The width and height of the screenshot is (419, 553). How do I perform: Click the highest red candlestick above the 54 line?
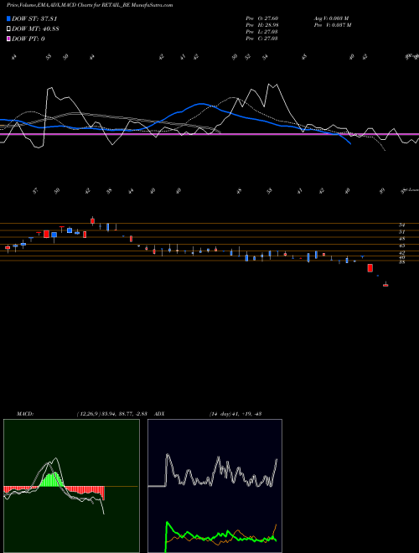(92, 221)
